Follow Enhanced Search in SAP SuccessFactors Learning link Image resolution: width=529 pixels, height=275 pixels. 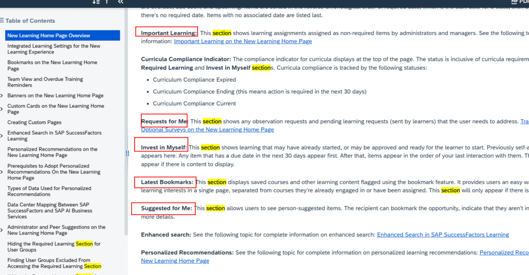[443, 235]
